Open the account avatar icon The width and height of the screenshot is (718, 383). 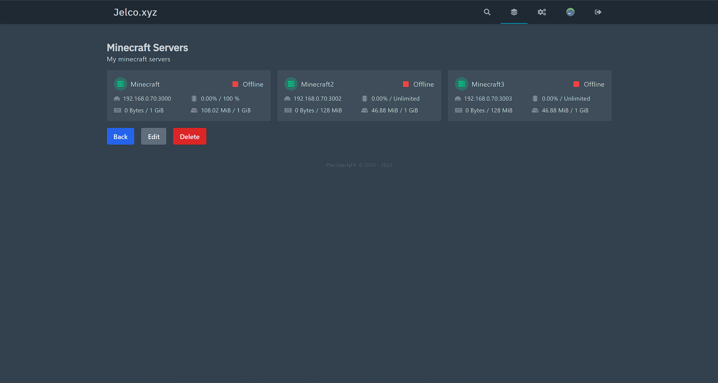[570, 12]
